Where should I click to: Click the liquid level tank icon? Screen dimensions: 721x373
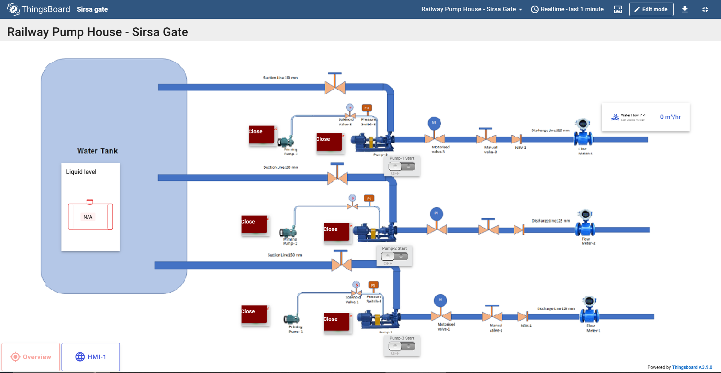coord(90,216)
